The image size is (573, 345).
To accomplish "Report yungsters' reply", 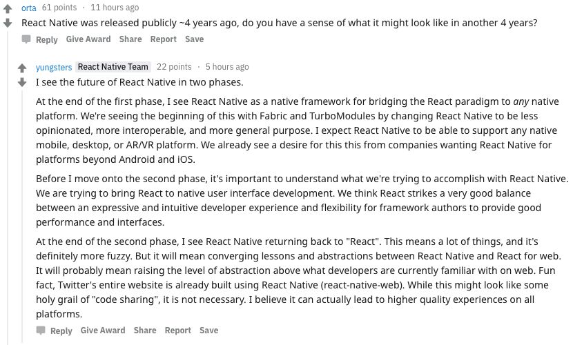I will (178, 331).
